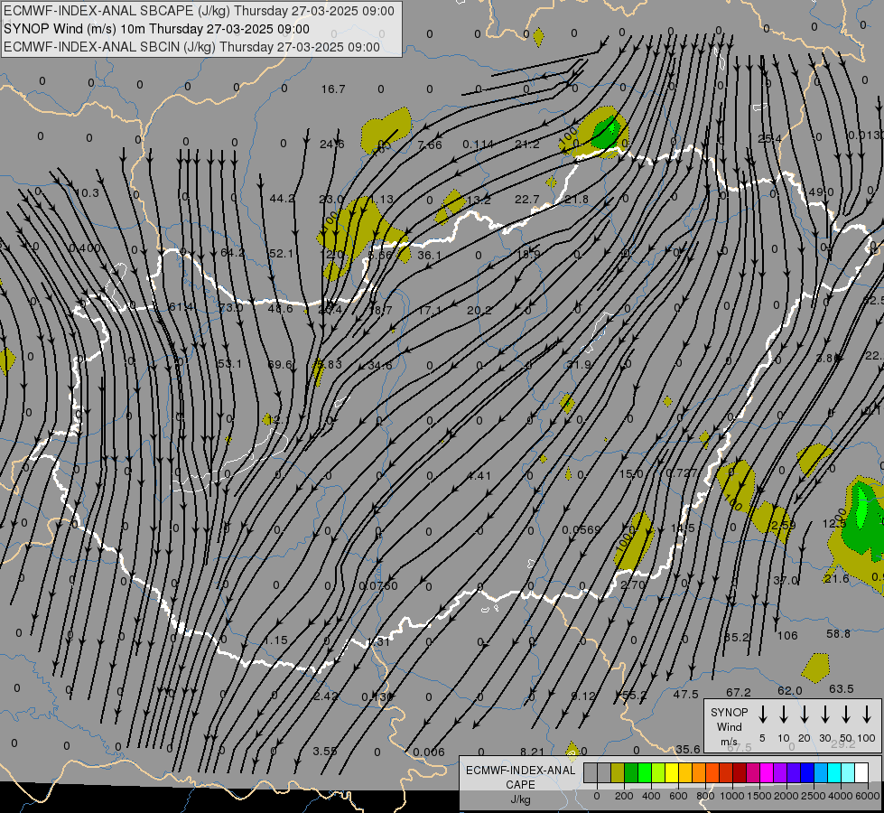Viewport: 884px width, 813px height.
Task: Click the 5 m/s wind arrow in the legend
Action: 762,715
